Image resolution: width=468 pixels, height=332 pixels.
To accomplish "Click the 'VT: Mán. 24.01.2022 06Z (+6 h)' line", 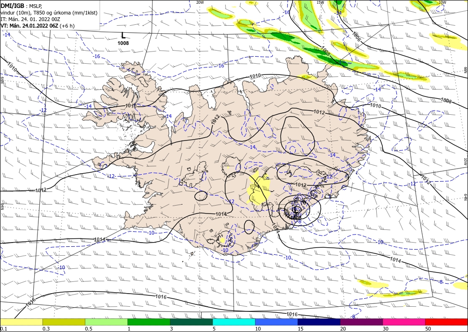I will (x=37, y=26).
